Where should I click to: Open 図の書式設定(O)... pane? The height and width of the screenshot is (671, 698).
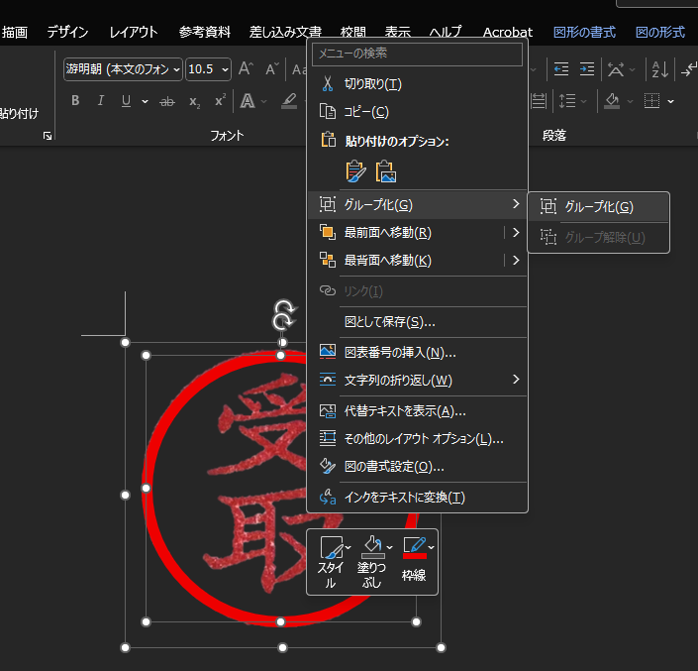[x=393, y=466]
